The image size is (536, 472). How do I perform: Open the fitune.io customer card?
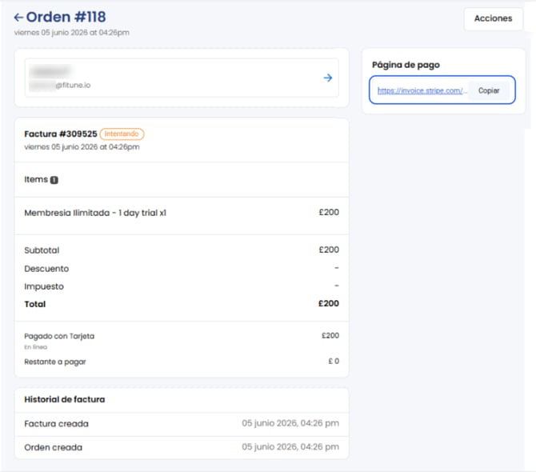point(182,78)
